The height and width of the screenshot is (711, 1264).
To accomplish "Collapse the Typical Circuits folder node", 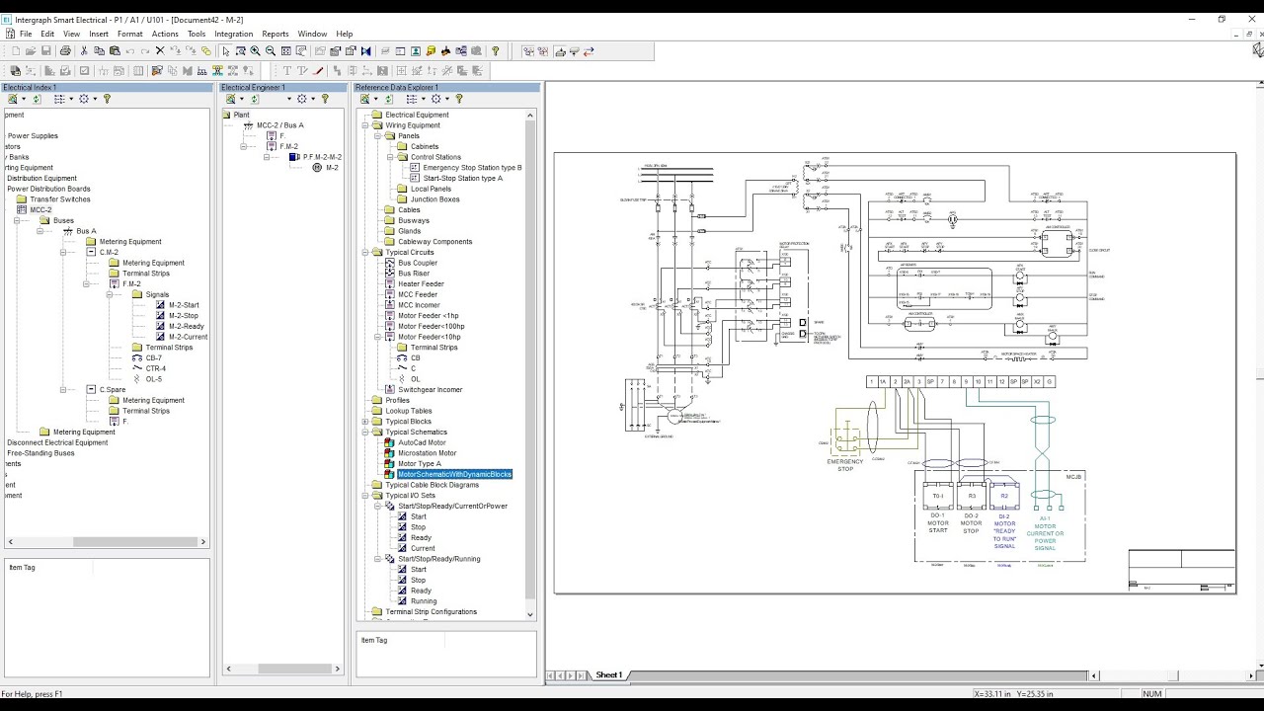I will pyautogui.click(x=364, y=252).
